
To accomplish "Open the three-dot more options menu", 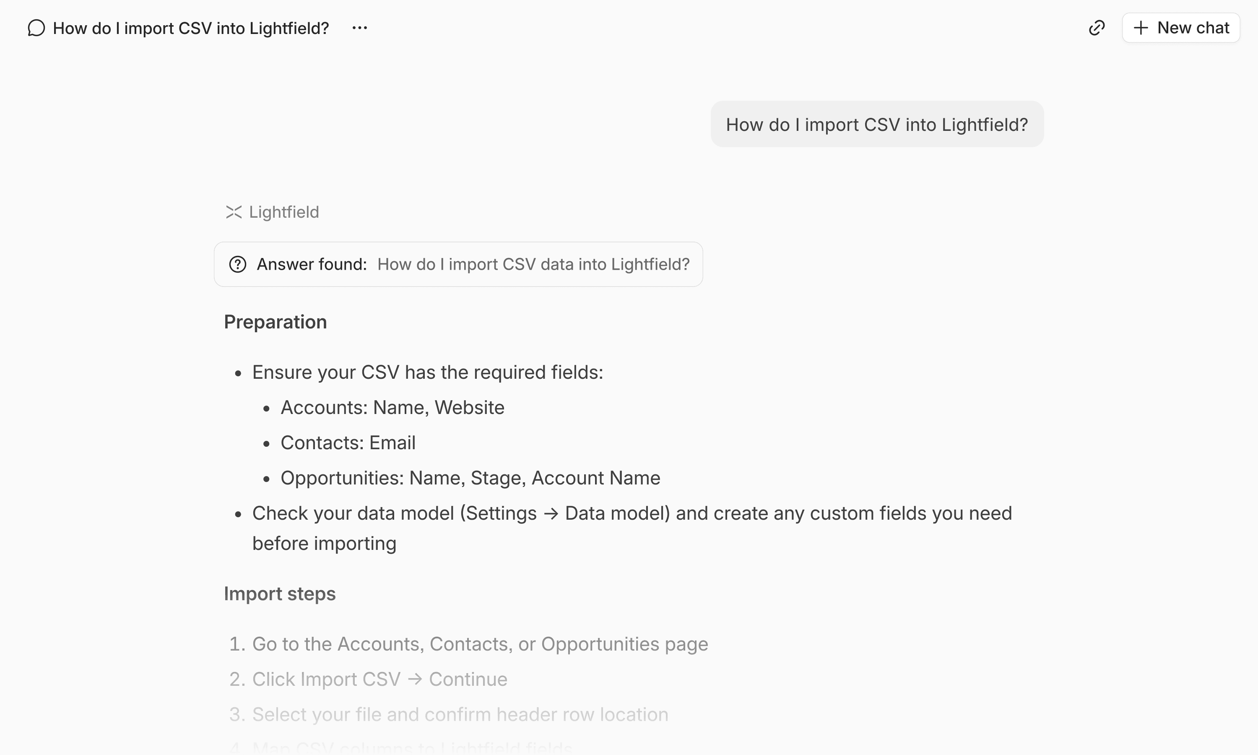I will (359, 28).
